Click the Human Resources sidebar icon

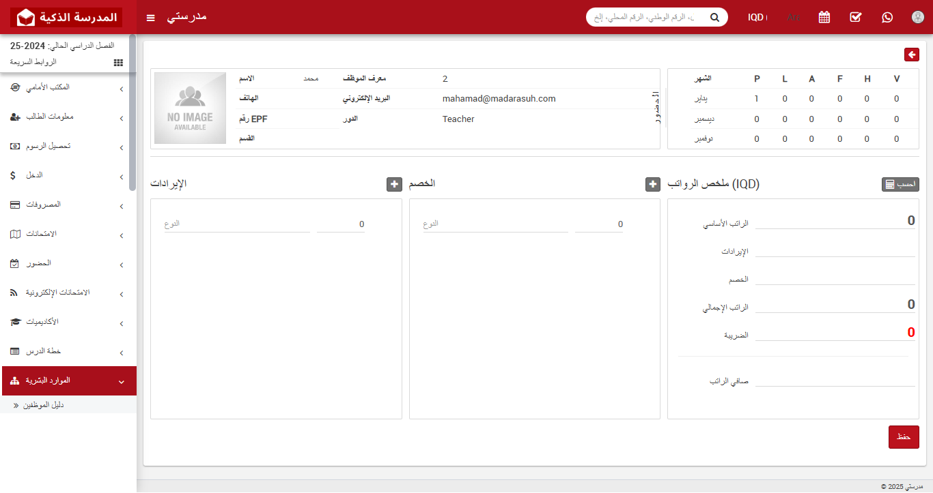pos(15,380)
